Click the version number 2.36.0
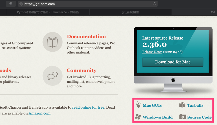 [x=155, y=44]
